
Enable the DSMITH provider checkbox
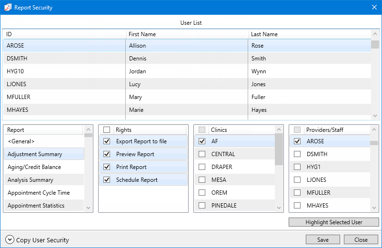[x=297, y=154]
